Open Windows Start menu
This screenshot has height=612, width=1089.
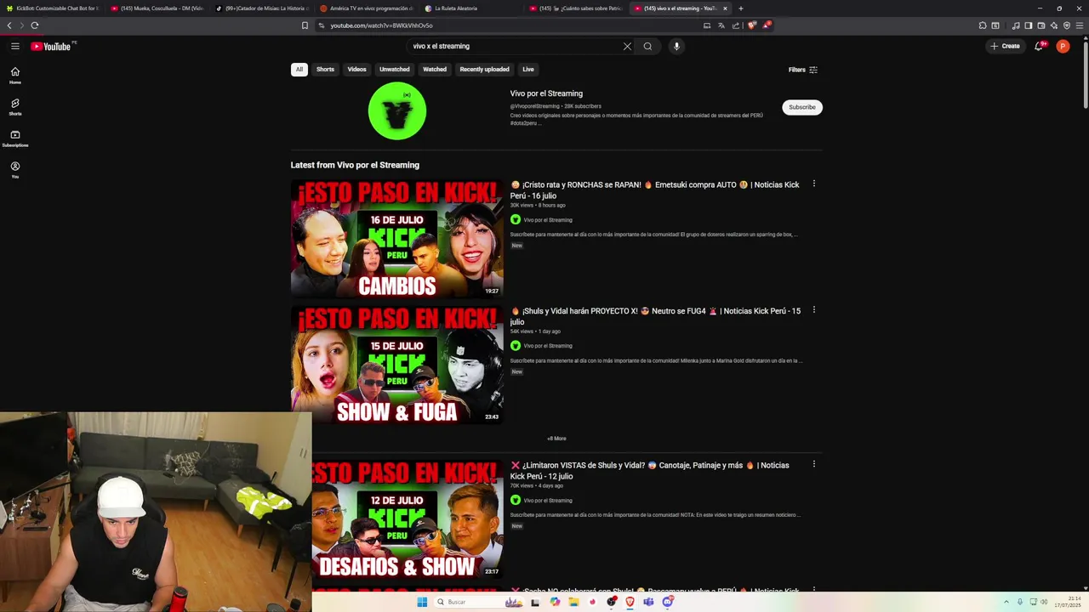pyautogui.click(x=421, y=602)
